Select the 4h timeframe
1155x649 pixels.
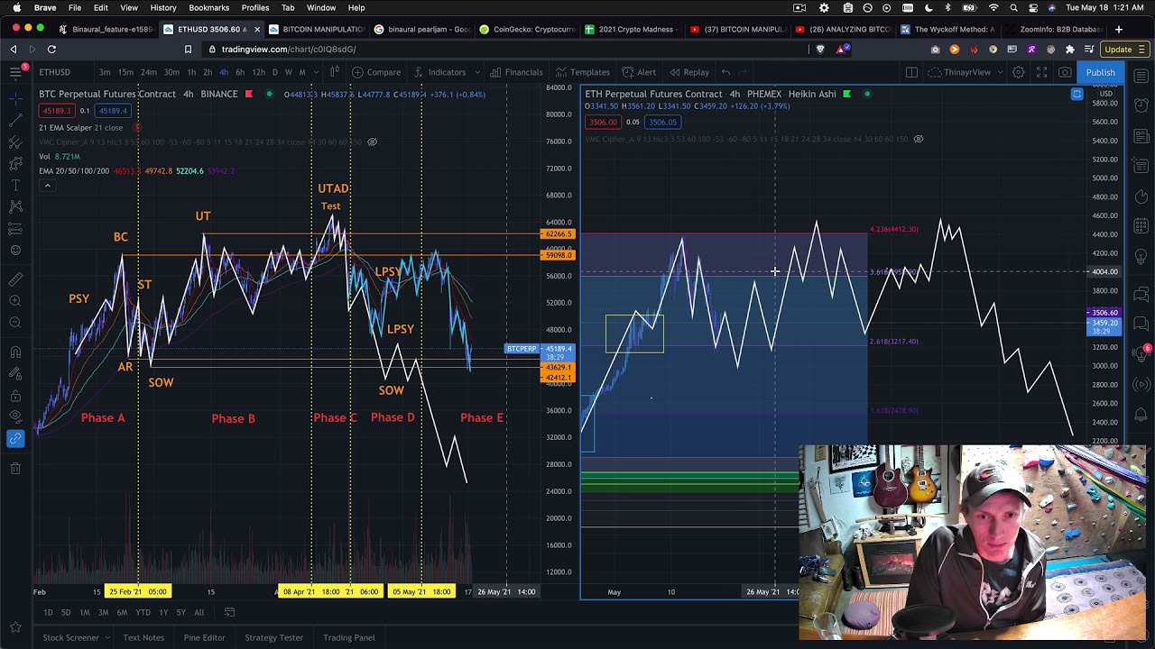224,72
